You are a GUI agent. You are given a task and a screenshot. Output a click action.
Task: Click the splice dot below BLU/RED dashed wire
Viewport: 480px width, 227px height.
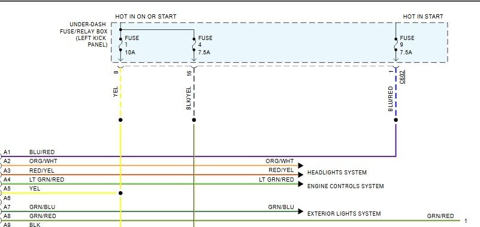click(396, 120)
